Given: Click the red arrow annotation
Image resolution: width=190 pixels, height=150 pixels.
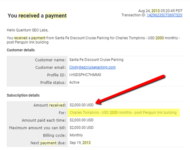Looking at the screenshot, I should coord(130,89).
